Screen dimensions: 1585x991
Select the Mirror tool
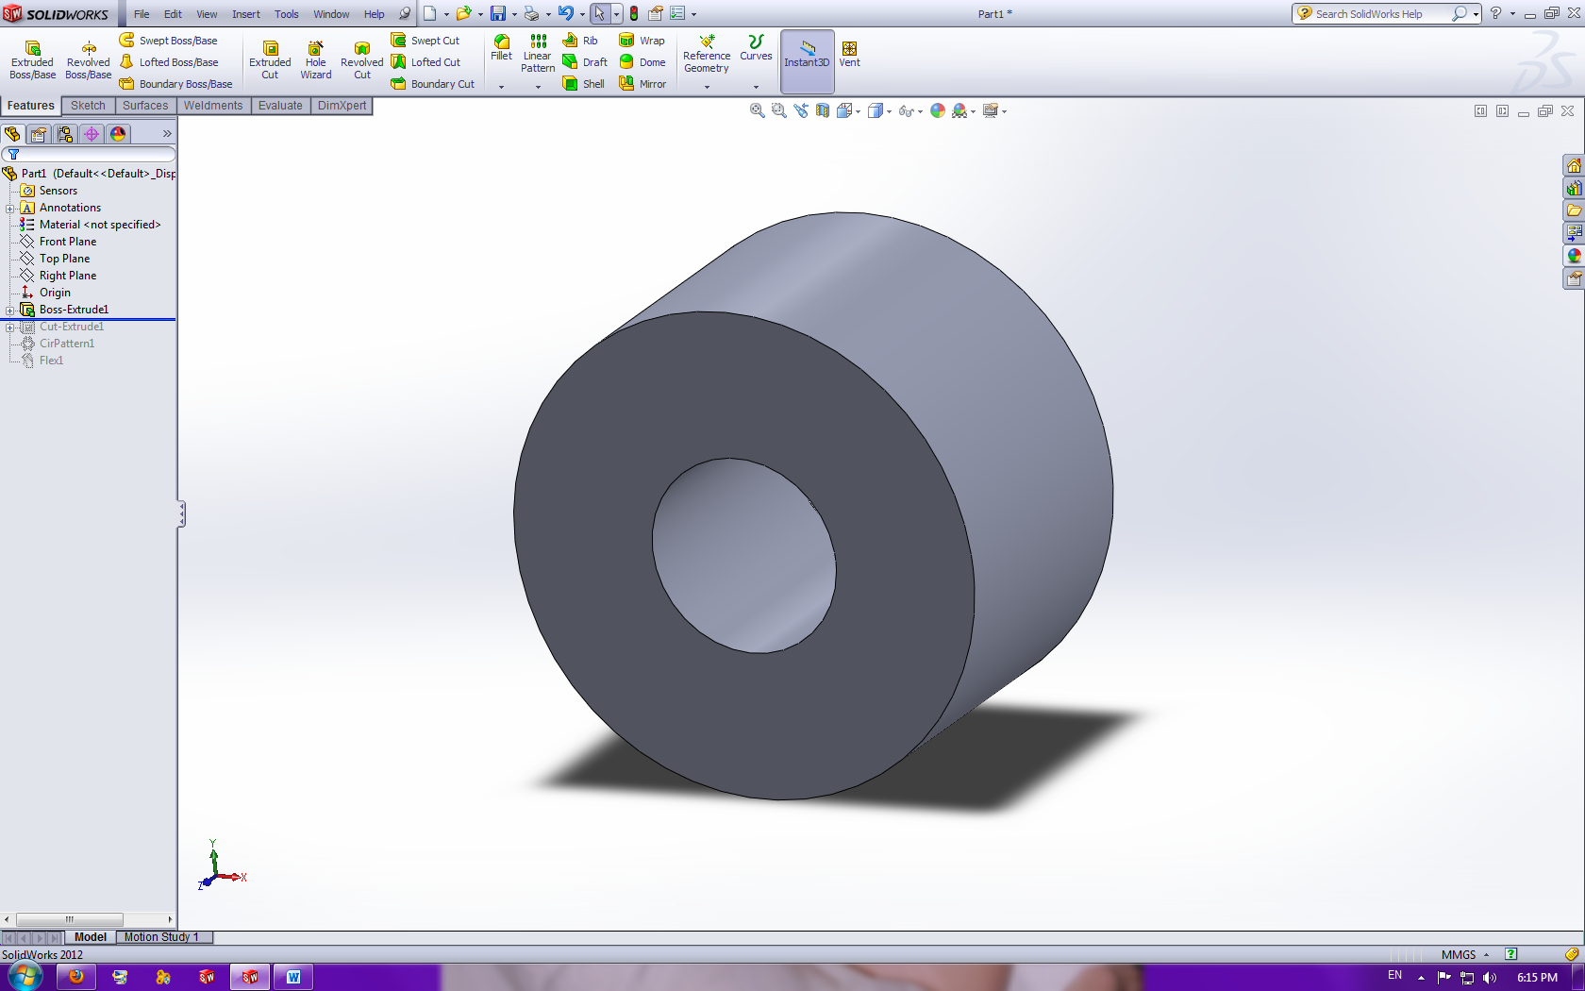pyautogui.click(x=642, y=84)
